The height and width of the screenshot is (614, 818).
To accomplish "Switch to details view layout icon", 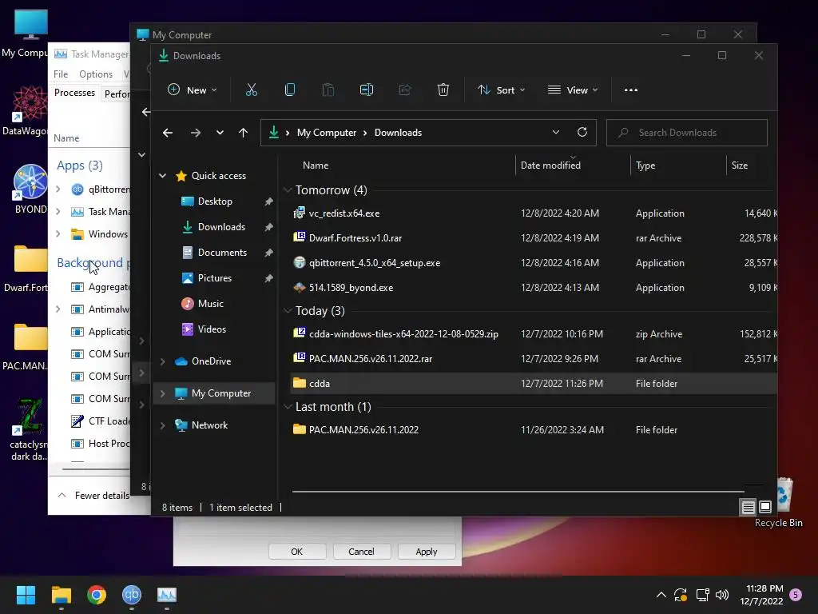I will pyautogui.click(x=748, y=507).
